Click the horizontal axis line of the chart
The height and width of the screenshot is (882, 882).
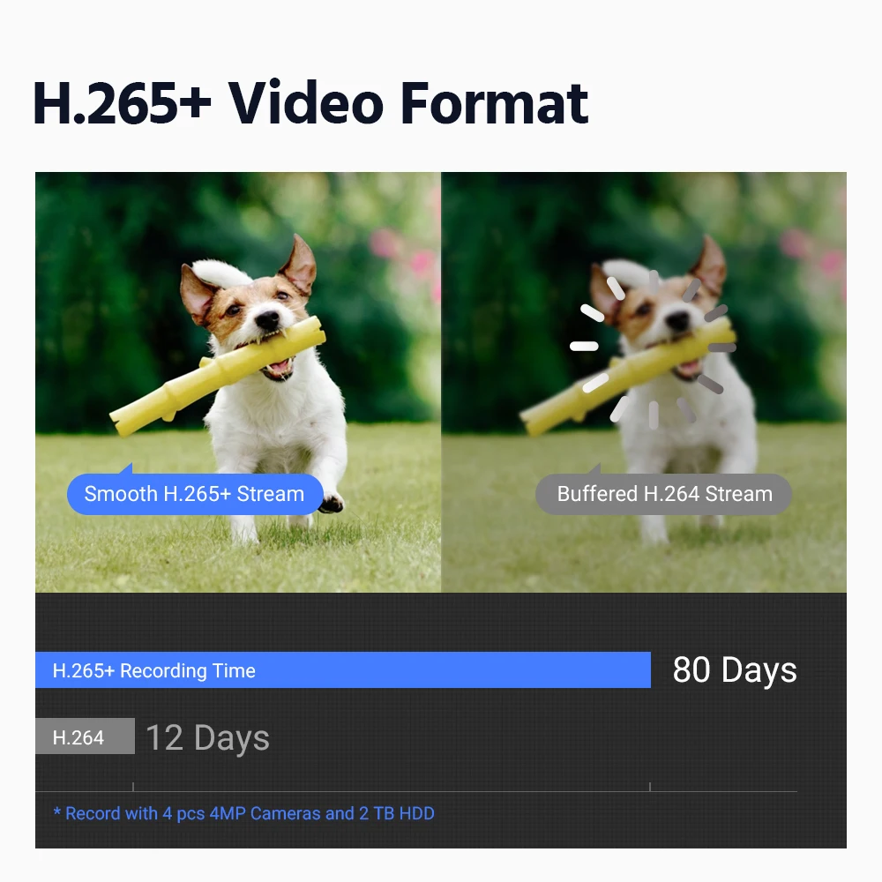tap(416, 791)
